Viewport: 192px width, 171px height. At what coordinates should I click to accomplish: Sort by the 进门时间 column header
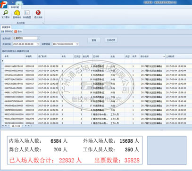[49, 57]
